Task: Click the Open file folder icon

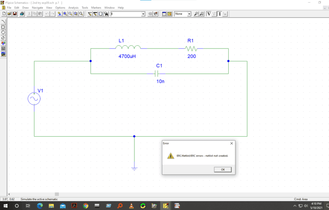Action: [9, 14]
